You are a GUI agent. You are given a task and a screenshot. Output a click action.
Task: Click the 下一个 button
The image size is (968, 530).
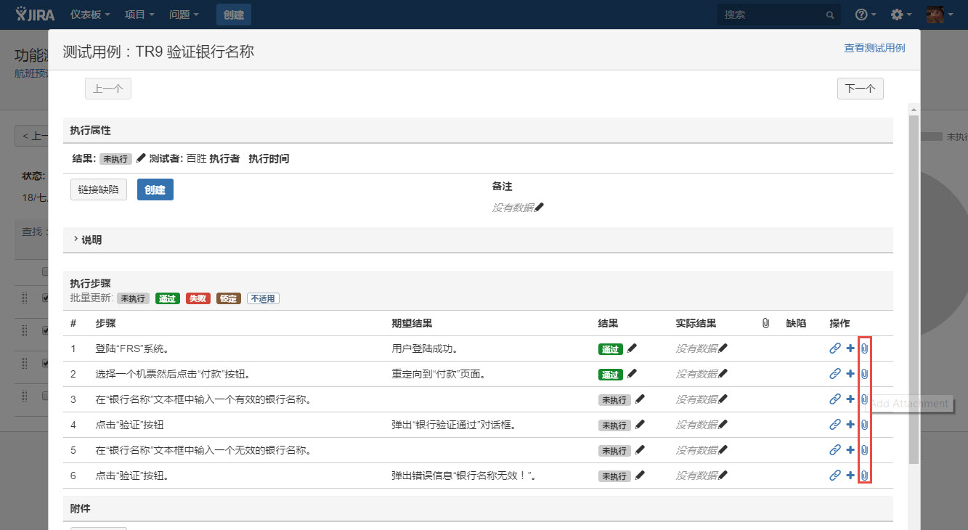pos(861,89)
